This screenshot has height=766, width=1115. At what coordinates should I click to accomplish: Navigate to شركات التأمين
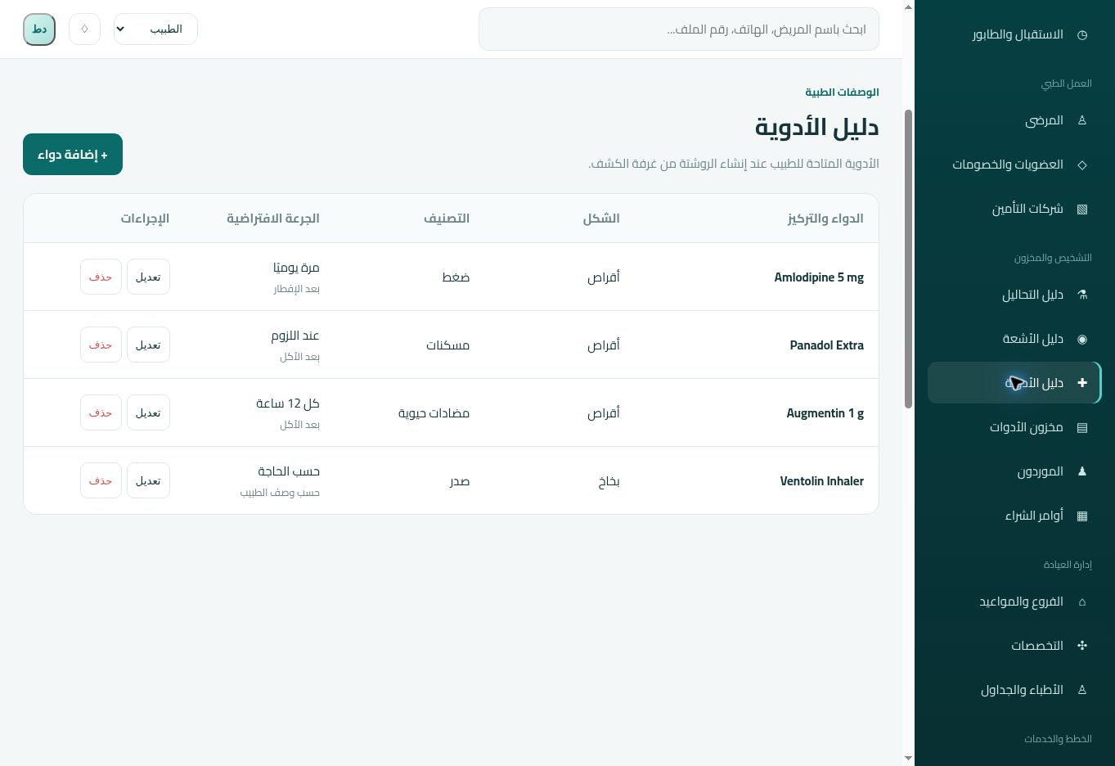point(1014,209)
